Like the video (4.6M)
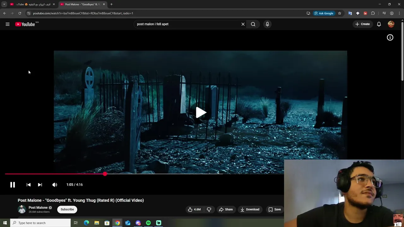The width and height of the screenshot is (404, 227). coord(194,209)
